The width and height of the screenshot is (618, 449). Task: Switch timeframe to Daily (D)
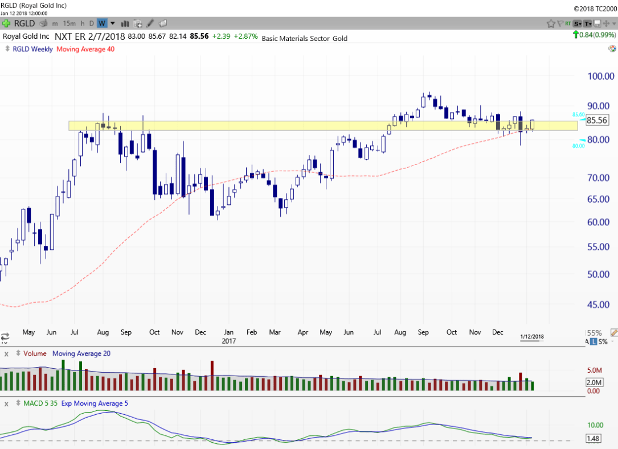[91, 23]
